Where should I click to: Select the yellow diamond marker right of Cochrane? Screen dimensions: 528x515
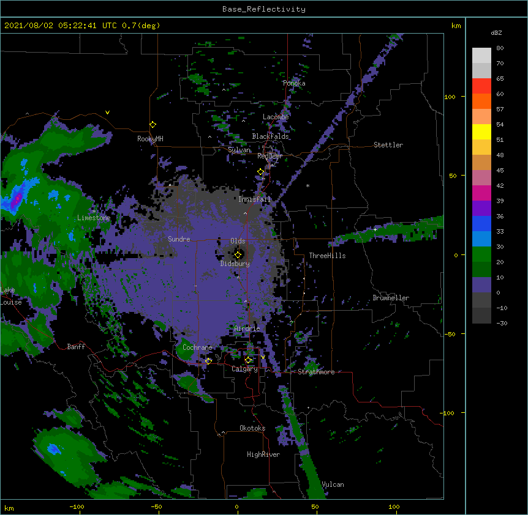[x=208, y=361]
